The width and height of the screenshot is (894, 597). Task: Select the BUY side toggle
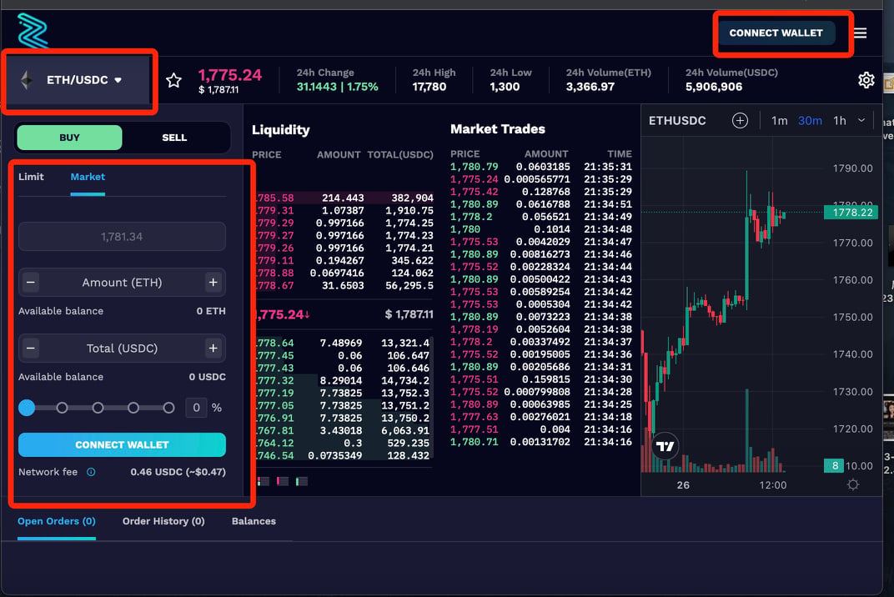click(69, 138)
